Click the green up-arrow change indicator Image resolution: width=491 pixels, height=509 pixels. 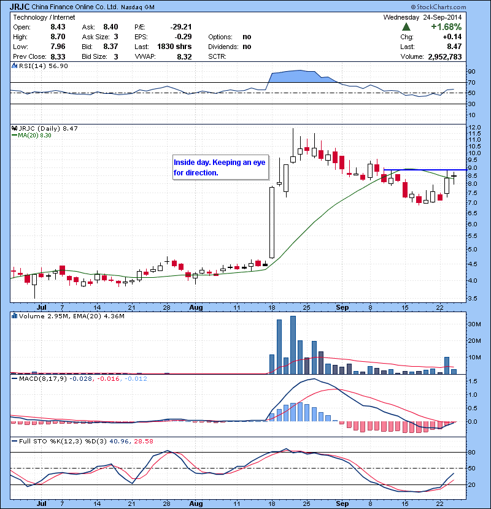pos(406,26)
